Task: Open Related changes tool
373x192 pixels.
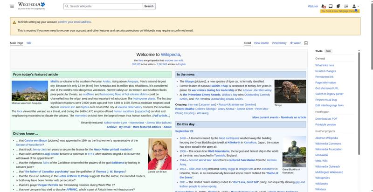Action: tap(325, 71)
